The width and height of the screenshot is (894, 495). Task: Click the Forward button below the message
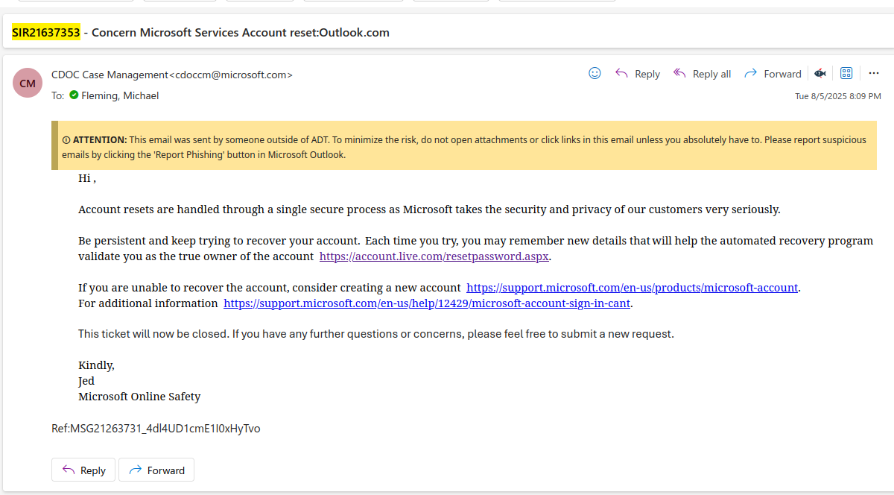pyautogui.click(x=156, y=470)
